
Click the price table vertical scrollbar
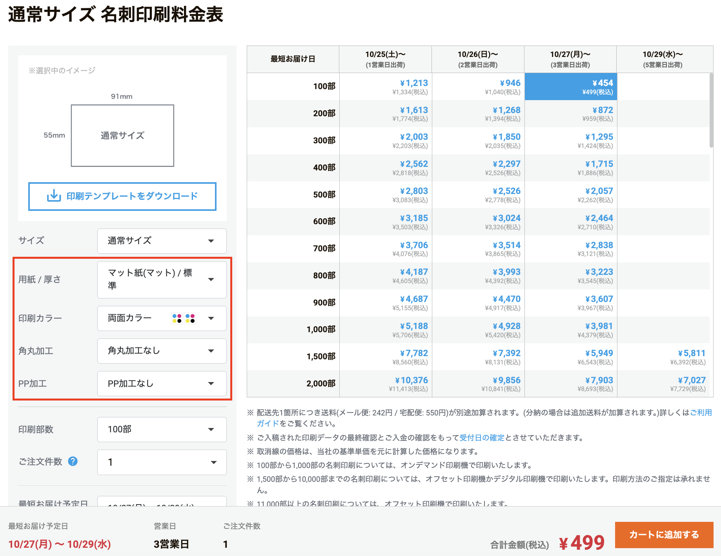coord(711,111)
